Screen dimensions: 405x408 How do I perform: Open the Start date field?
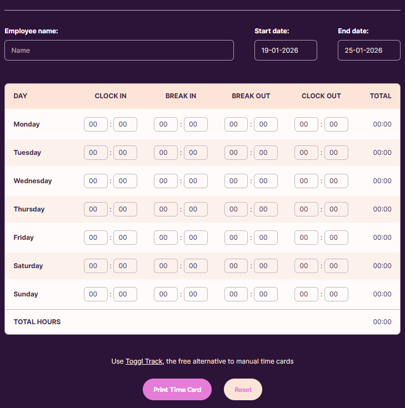[286, 50]
